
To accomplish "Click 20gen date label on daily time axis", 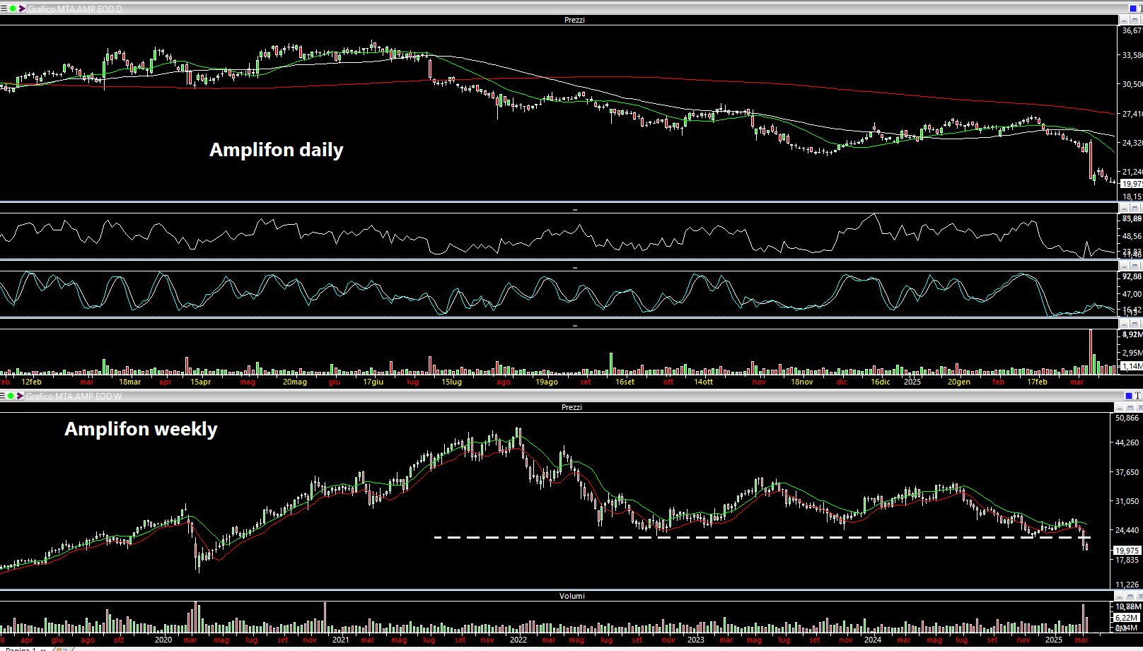I will [959, 382].
